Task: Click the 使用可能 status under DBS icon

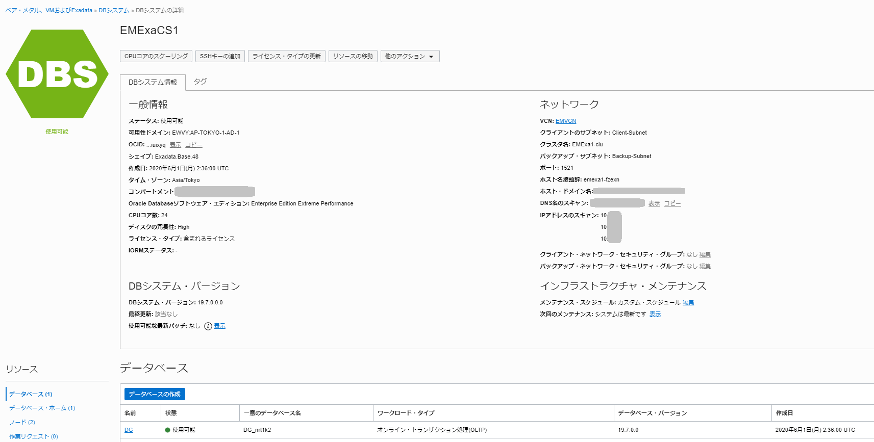Action: point(57,132)
